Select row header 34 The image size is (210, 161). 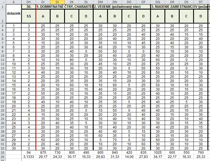click(3, 157)
